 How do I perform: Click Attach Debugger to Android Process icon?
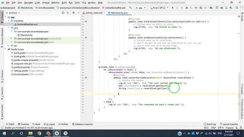(x=201, y=8)
